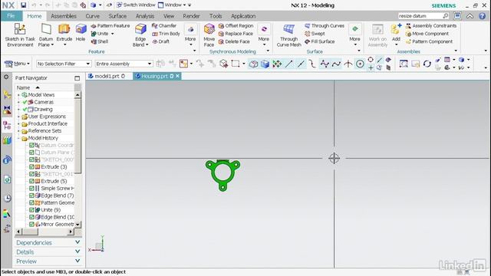The height and width of the screenshot is (276, 491).
Task: Switch to Analysis ribbon tab
Action: (145, 16)
